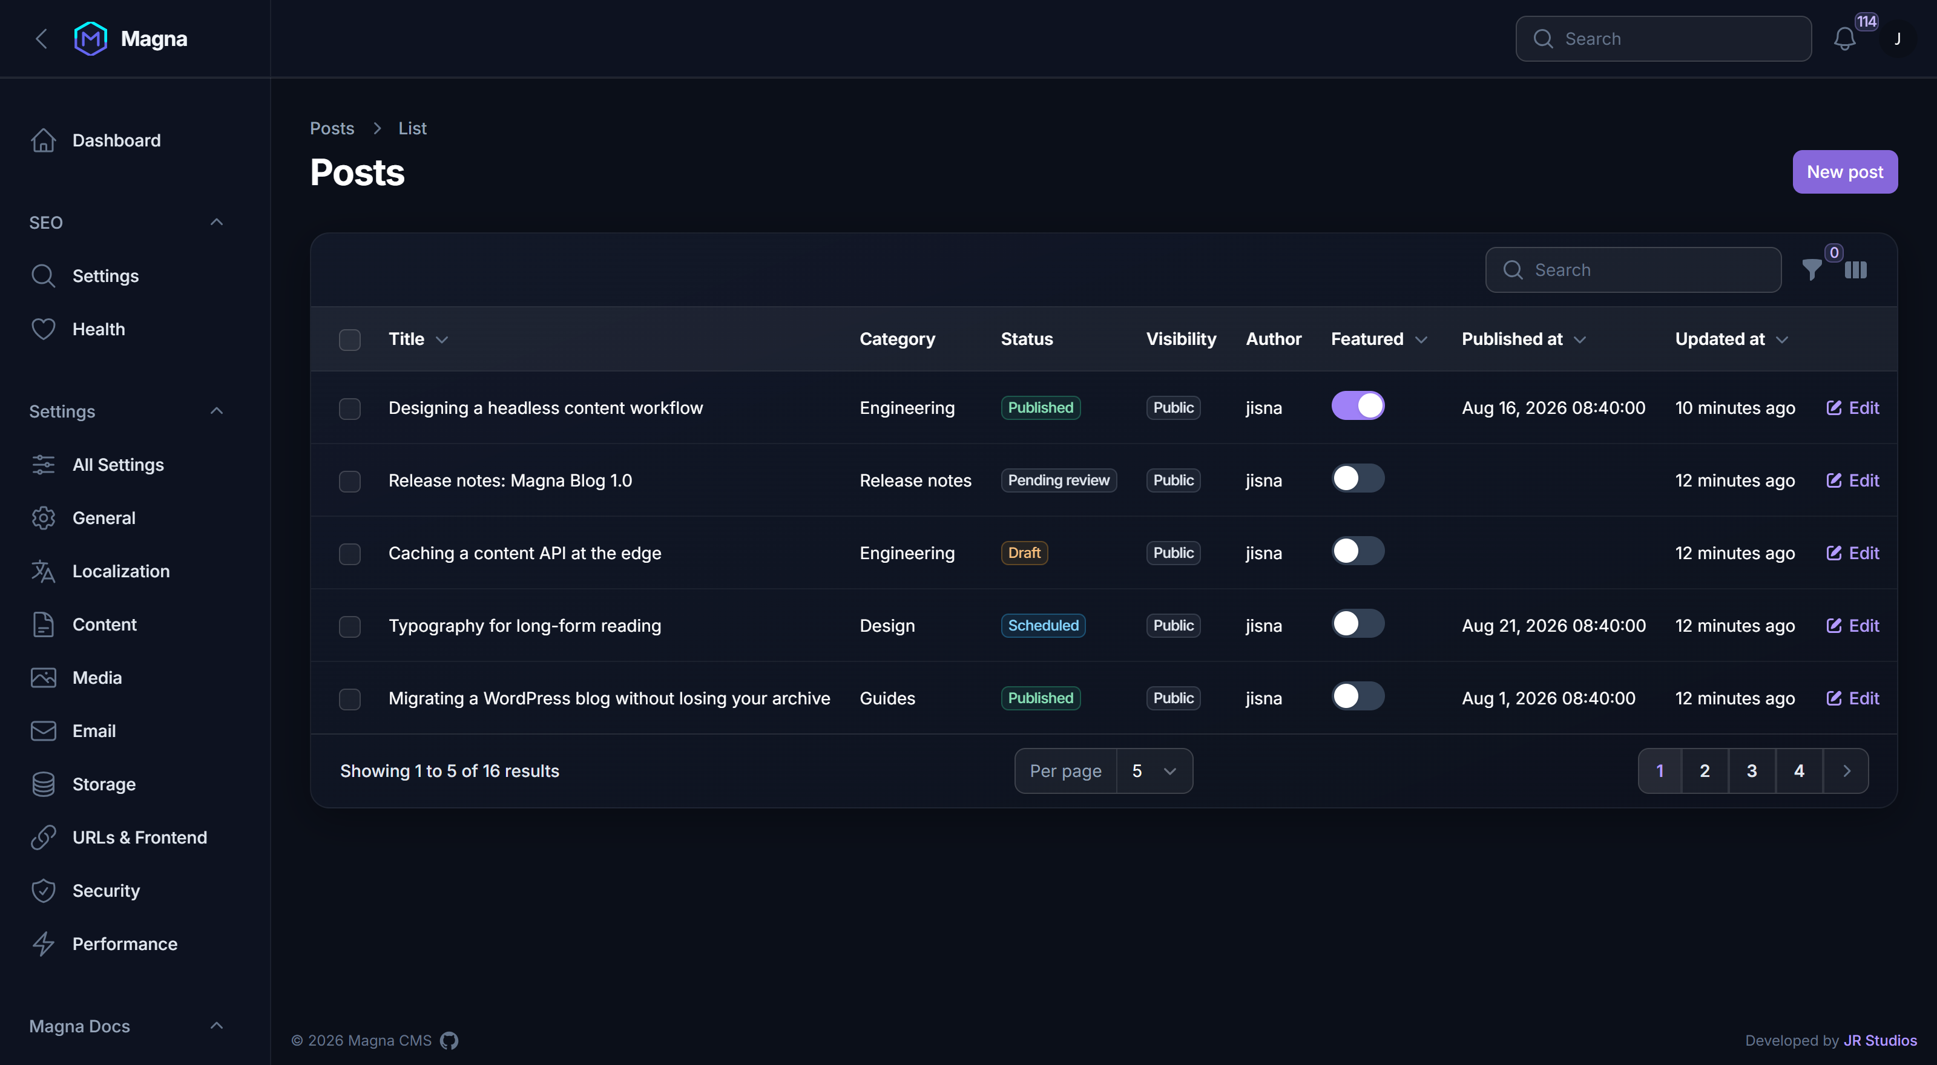Sort by Title column
The height and width of the screenshot is (1065, 1937).
(x=418, y=339)
